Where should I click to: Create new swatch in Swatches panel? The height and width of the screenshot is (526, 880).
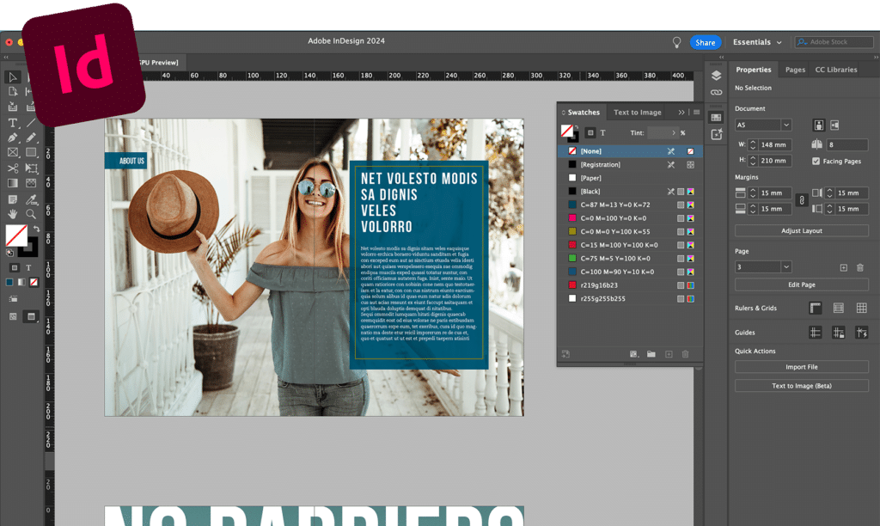tap(669, 354)
